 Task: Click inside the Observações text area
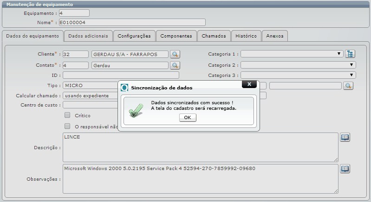(x=200, y=182)
